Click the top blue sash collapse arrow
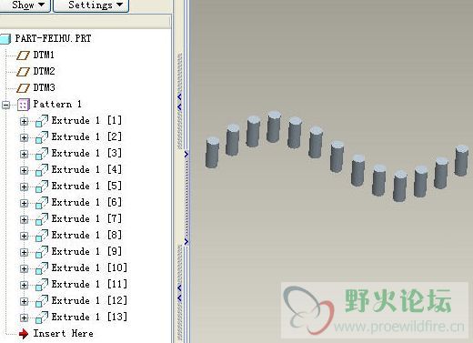This screenshot has width=473, height=343. pyautogui.click(x=179, y=97)
